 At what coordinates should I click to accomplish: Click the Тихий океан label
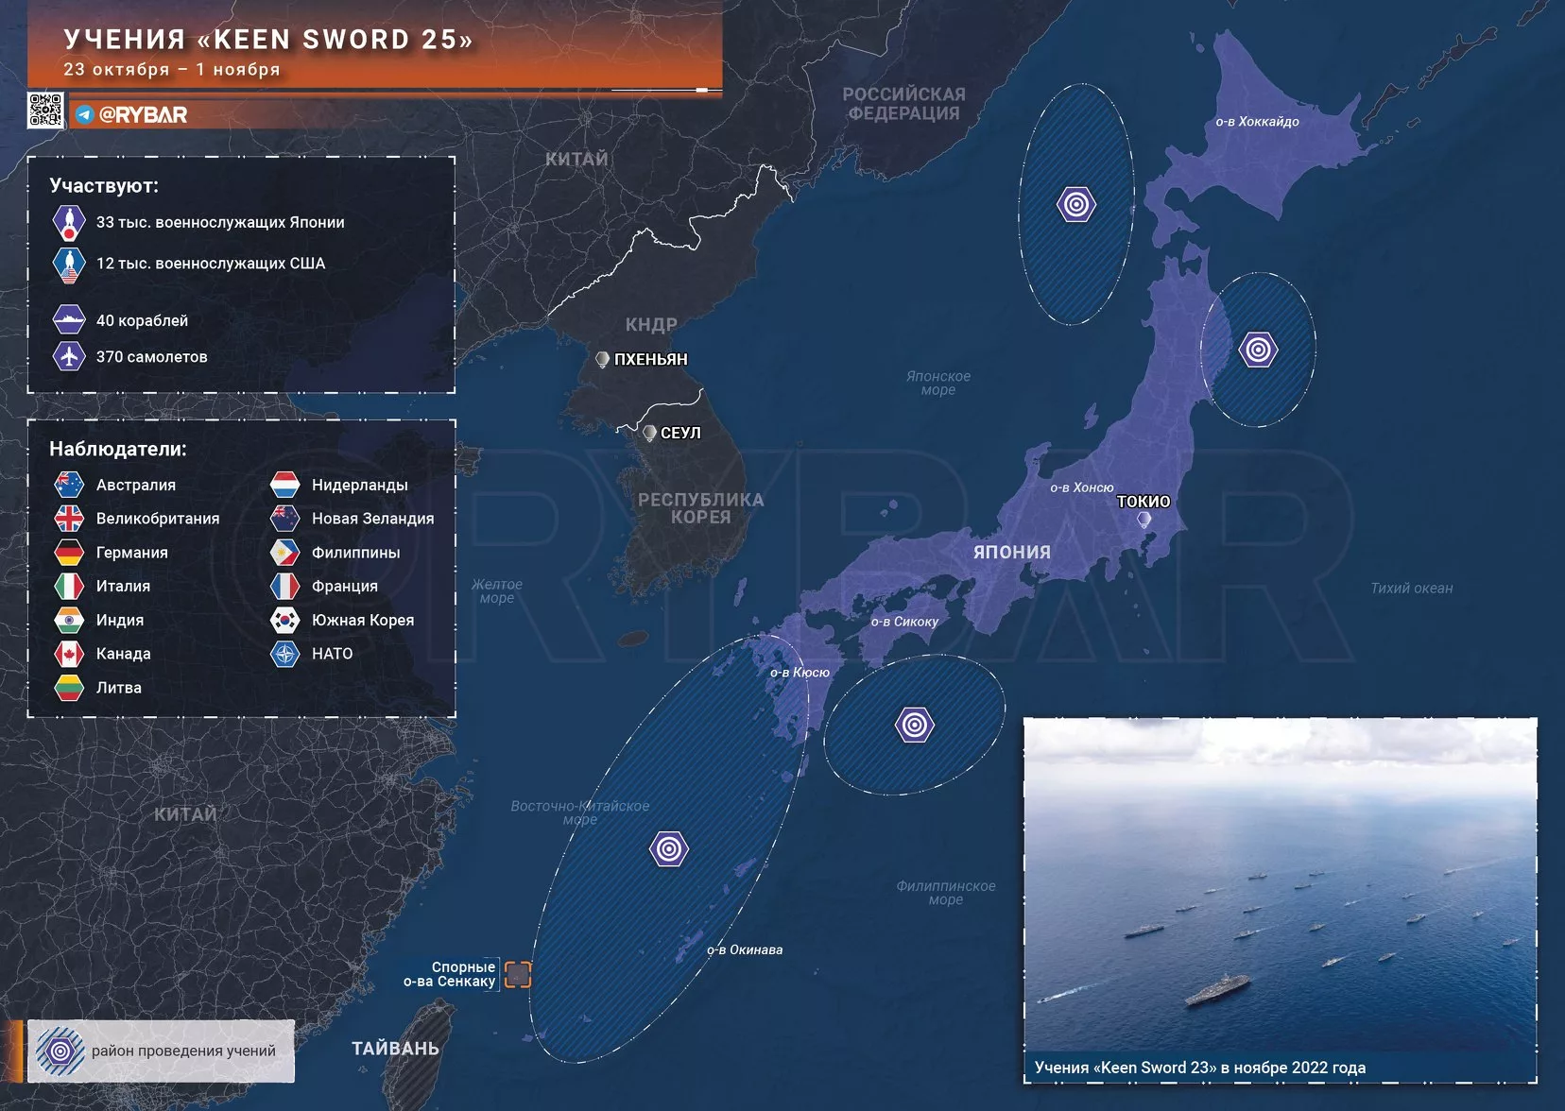click(x=1412, y=589)
